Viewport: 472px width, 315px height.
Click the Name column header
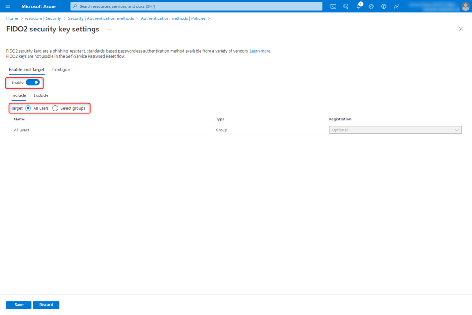19,119
